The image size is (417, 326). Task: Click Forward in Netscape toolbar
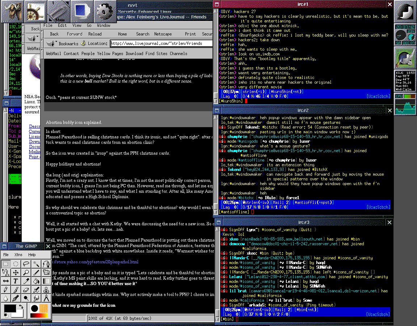pos(75,34)
